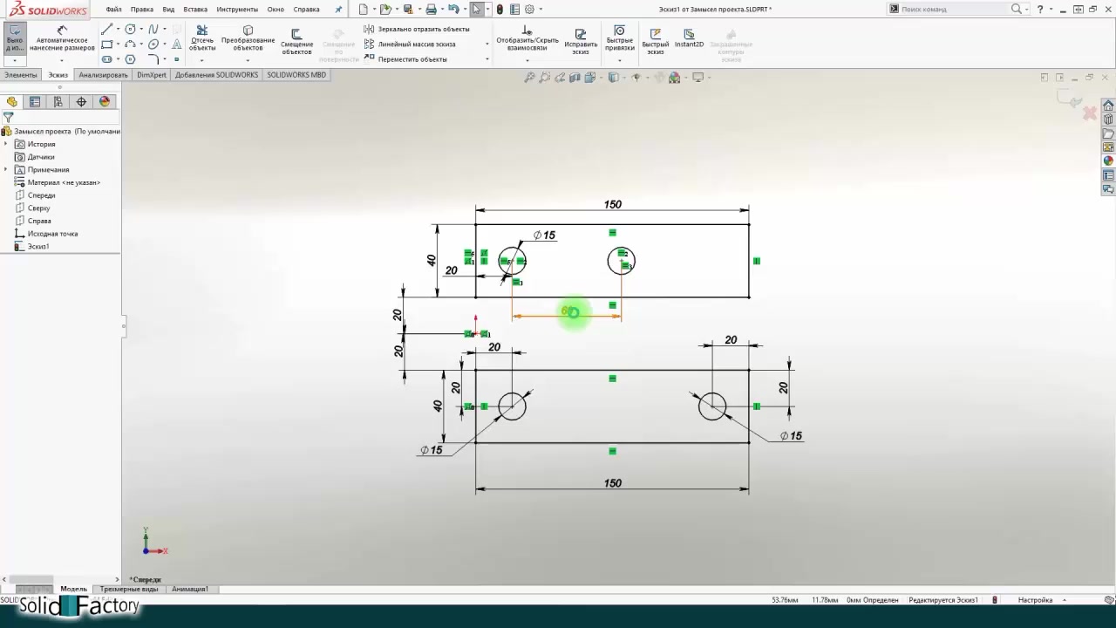Image resolution: width=1116 pixels, height=628 pixels.
Task: Click the Поиск команд search field
Action: 954,9
